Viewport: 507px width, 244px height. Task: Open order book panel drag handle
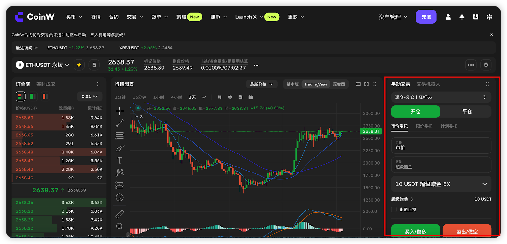tap(98, 84)
